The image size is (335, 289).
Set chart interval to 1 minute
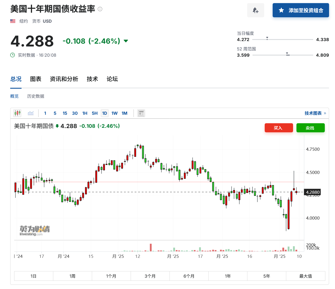45,113
